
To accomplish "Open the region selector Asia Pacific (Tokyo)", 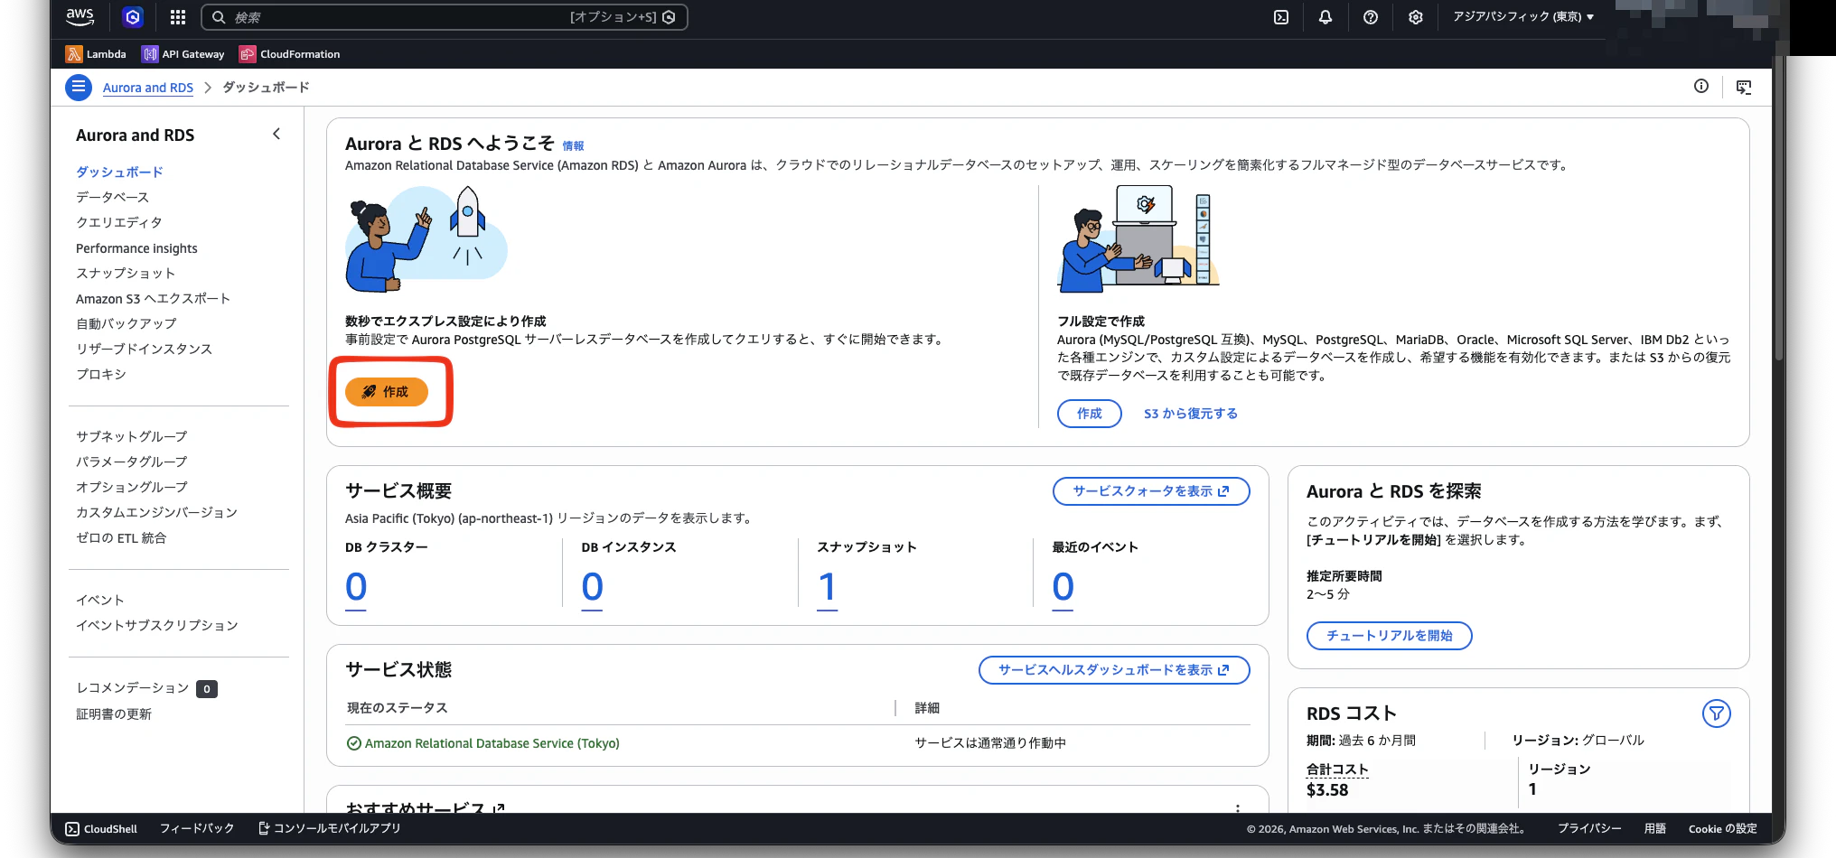I will [x=1523, y=17].
